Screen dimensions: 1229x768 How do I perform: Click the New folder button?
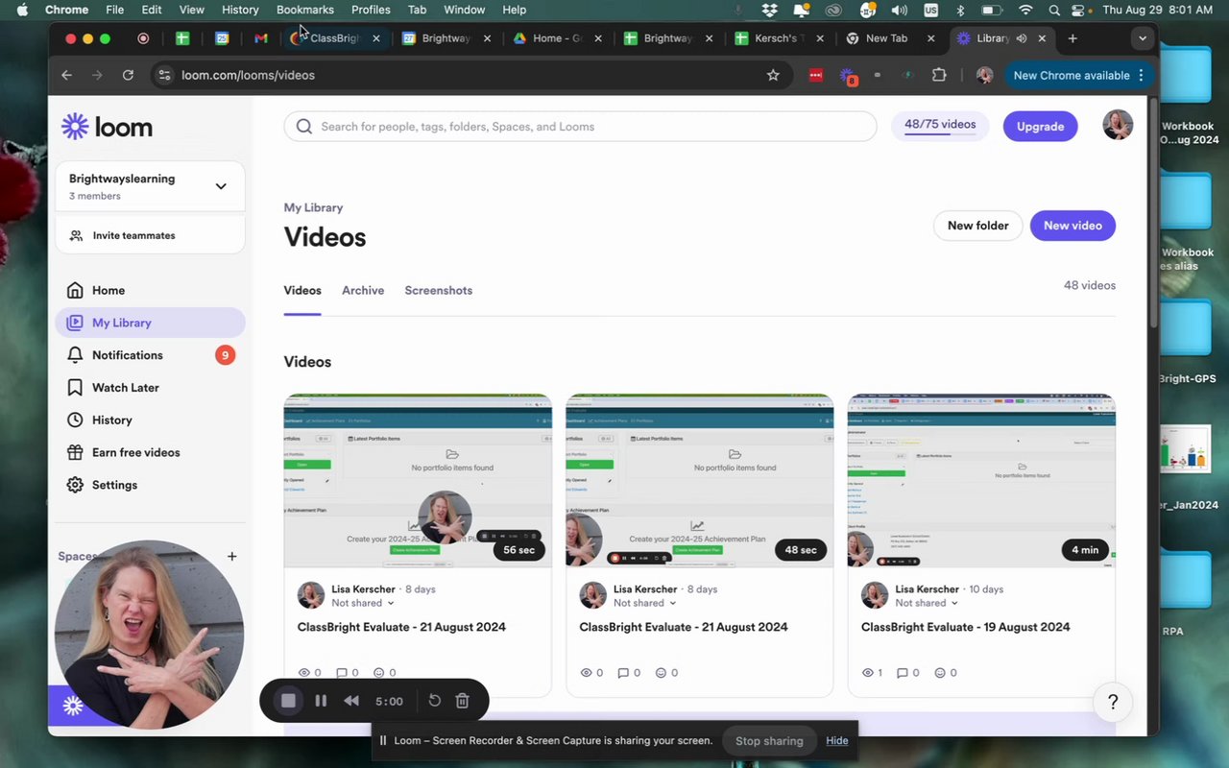pos(977,226)
